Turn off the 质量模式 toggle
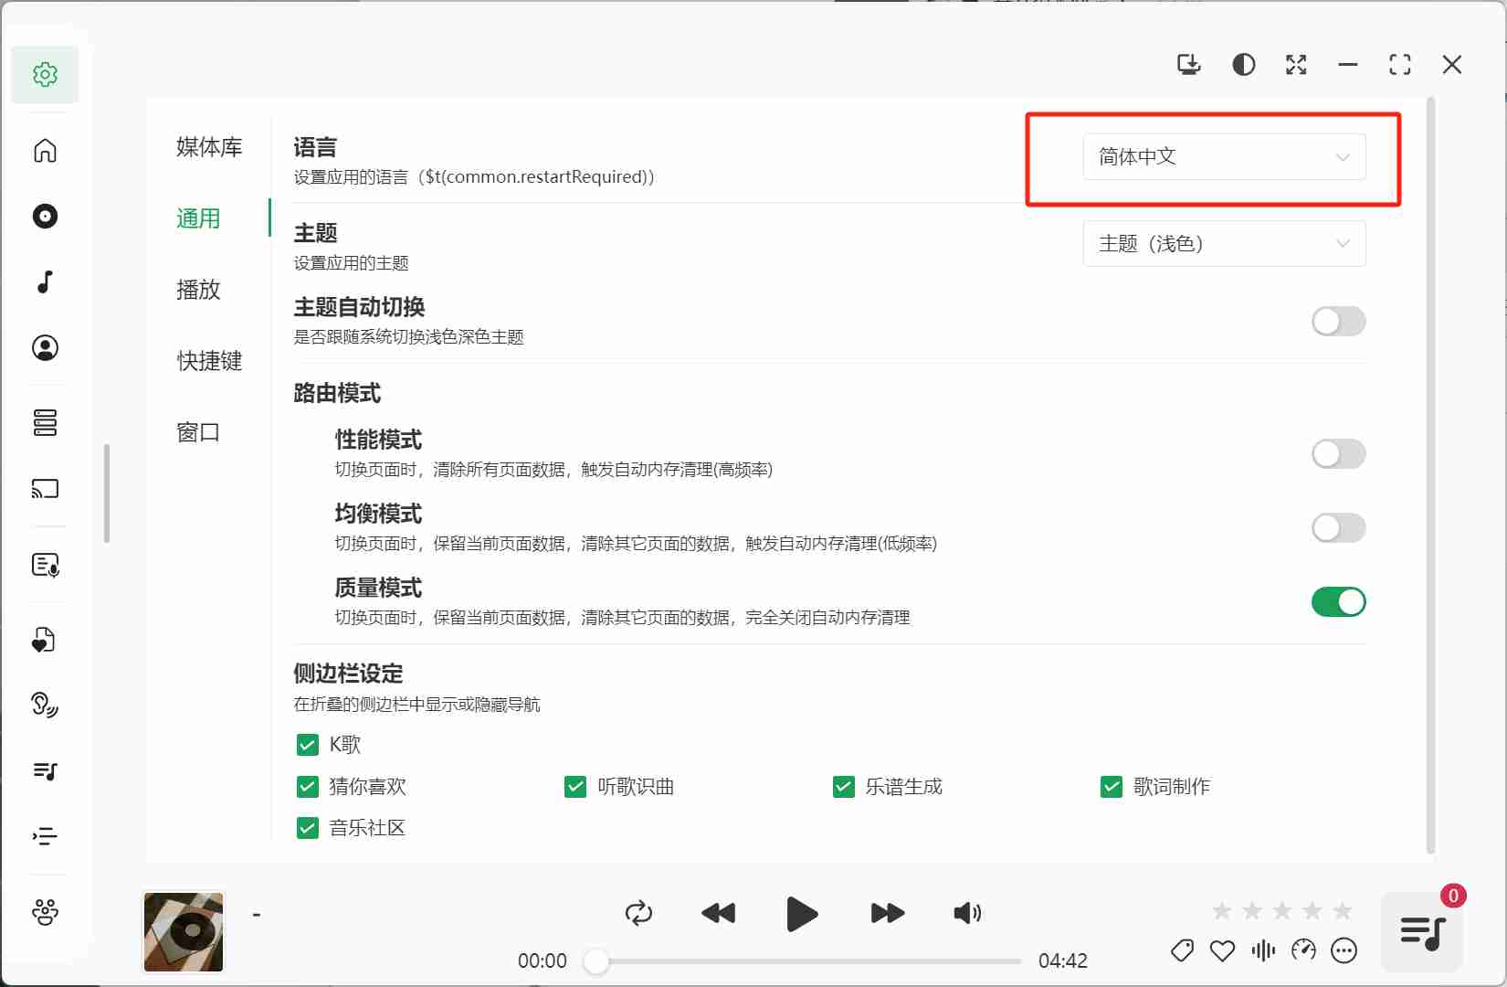Screen dimensions: 1507x987 click(x=1338, y=602)
